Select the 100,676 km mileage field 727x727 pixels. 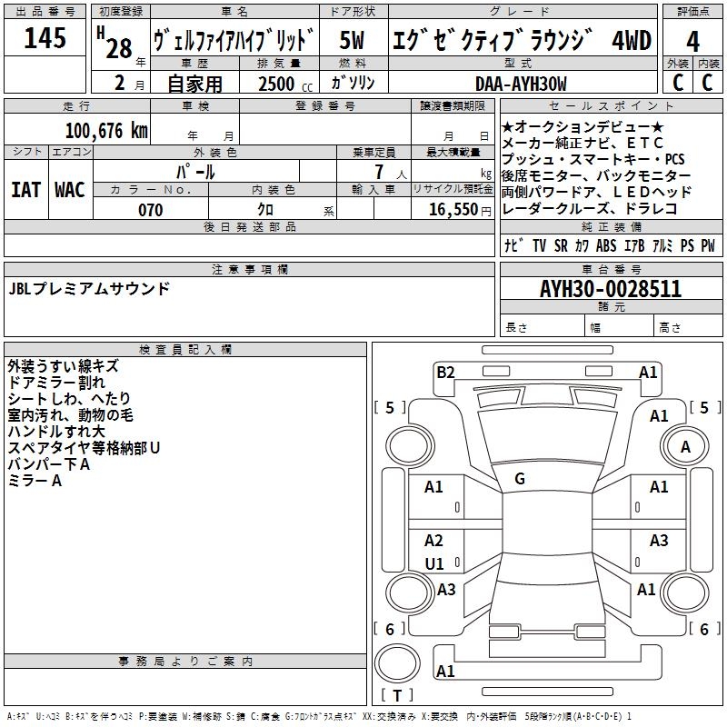click(106, 131)
